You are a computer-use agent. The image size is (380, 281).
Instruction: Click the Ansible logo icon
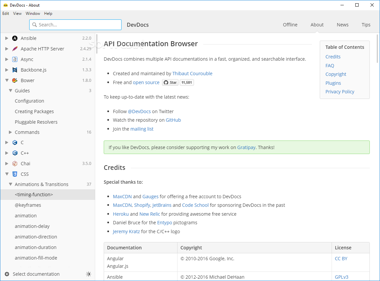click(x=15, y=38)
